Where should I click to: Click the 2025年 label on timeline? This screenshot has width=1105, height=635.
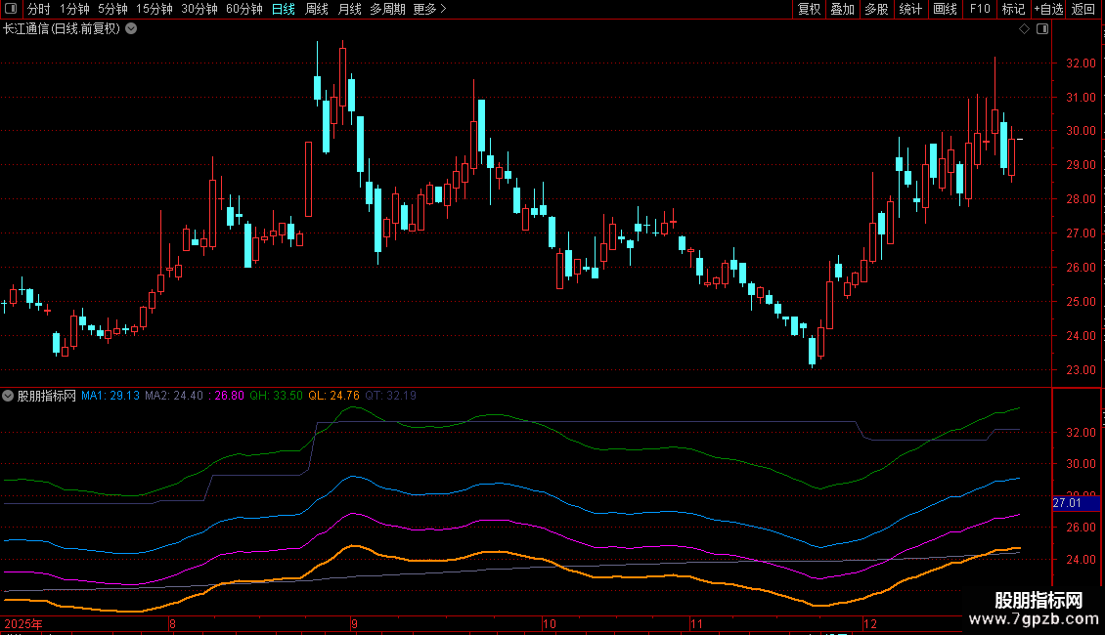(24, 623)
